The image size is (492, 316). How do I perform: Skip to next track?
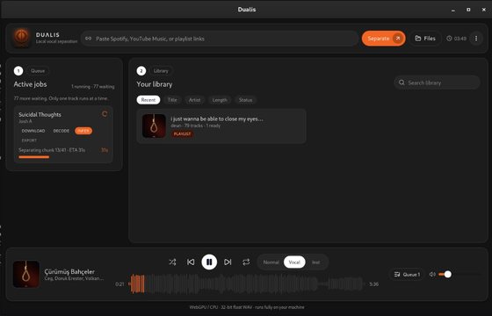point(228,262)
